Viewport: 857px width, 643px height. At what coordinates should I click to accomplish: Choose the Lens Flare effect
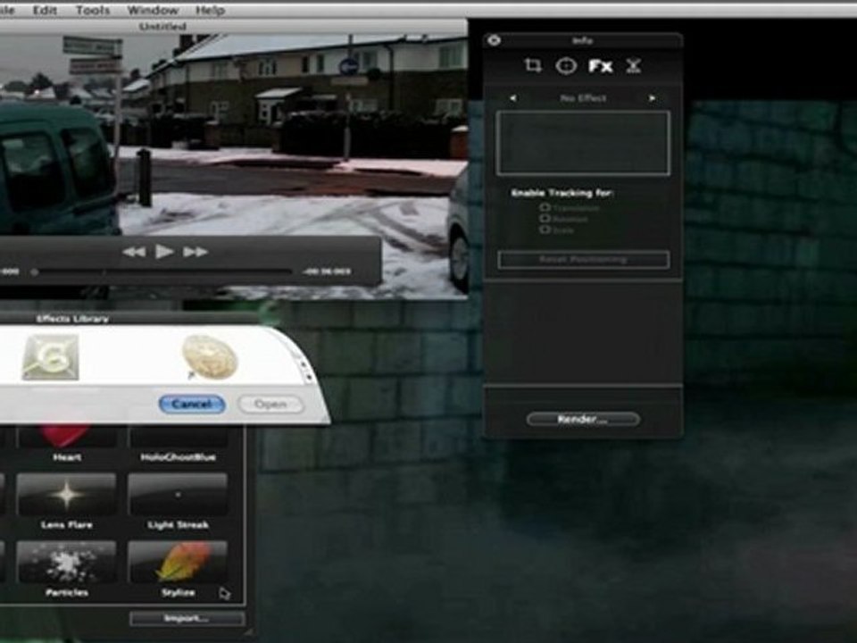[67, 495]
